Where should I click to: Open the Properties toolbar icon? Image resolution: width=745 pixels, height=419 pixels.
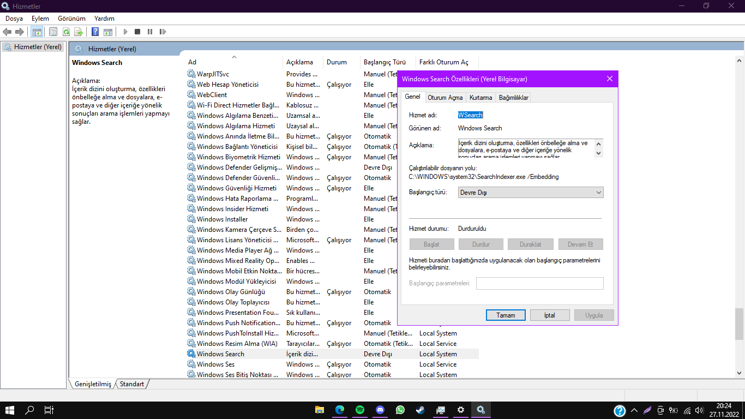[53, 32]
